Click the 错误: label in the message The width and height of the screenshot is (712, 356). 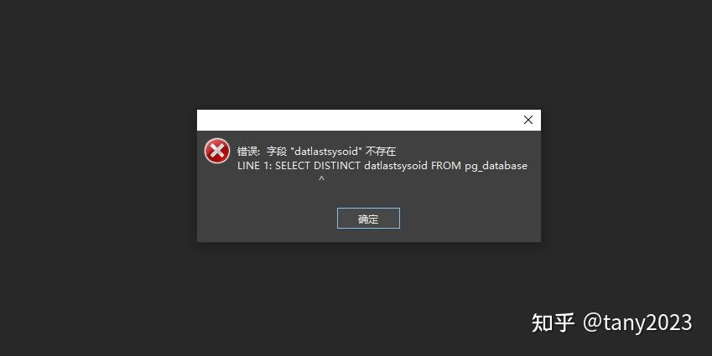coord(248,151)
